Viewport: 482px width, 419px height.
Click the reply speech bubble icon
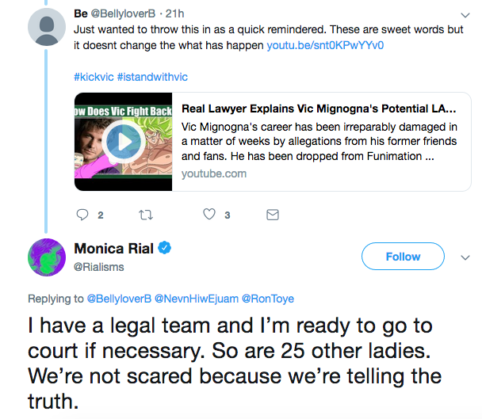point(82,215)
